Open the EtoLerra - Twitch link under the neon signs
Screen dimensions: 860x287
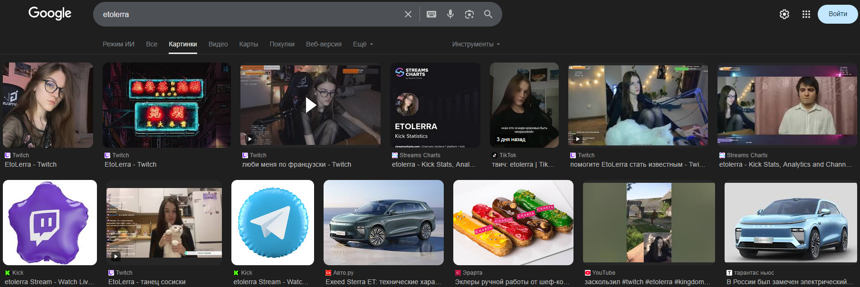click(x=131, y=164)
